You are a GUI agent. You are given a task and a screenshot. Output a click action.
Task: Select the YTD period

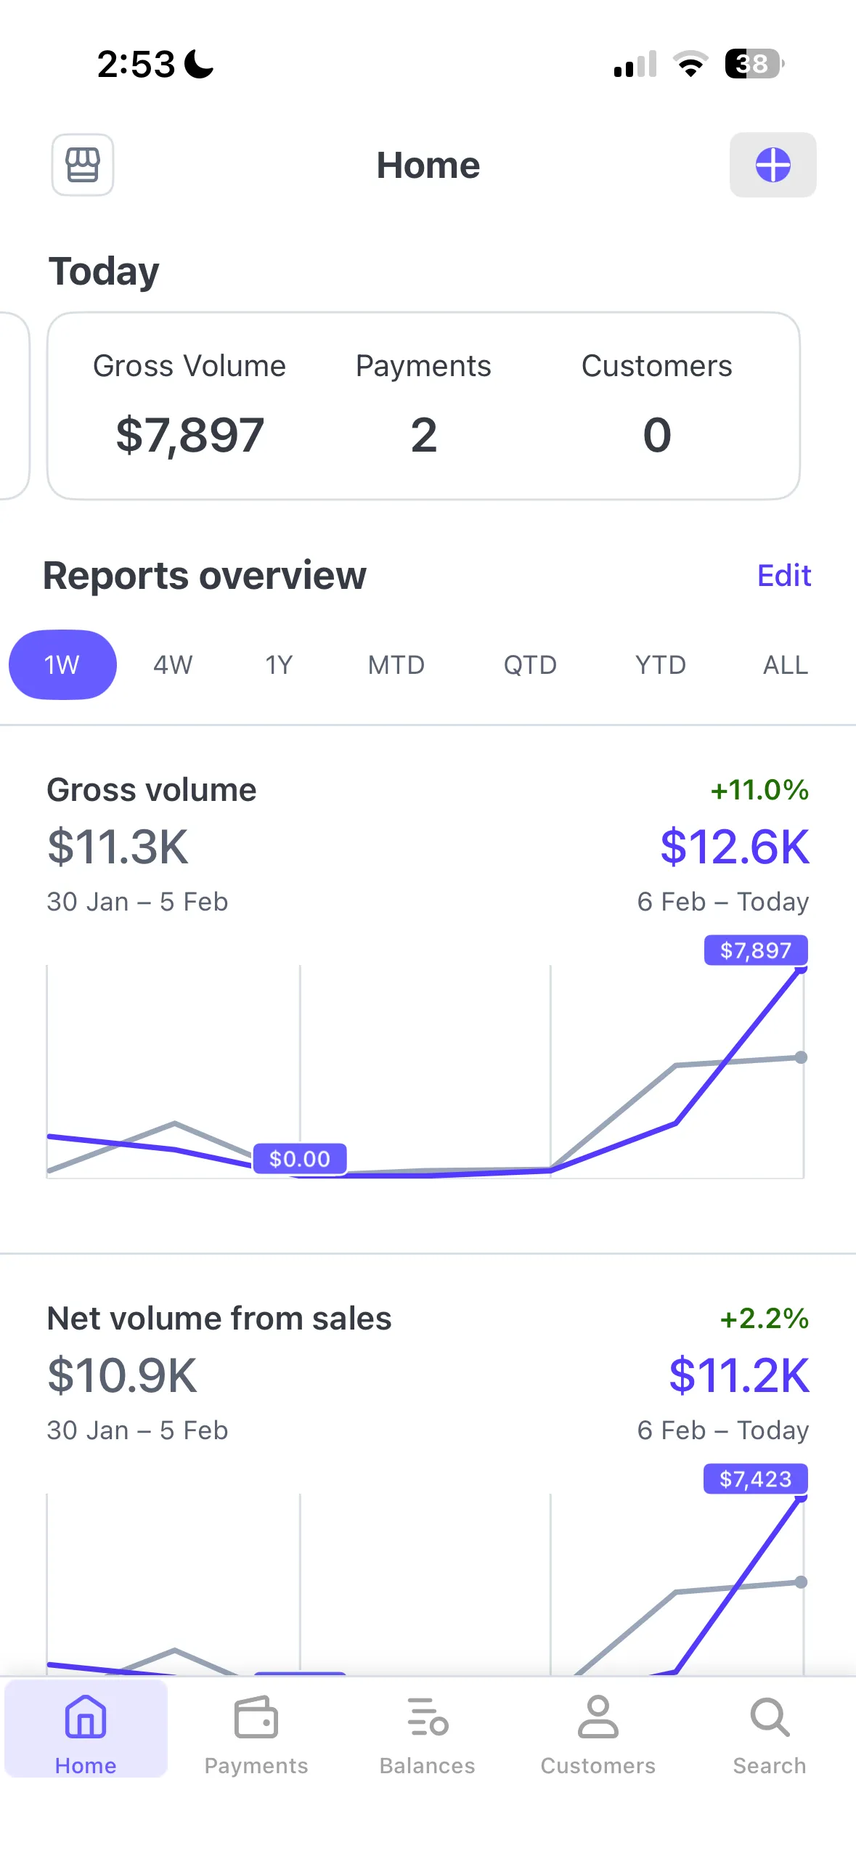[x=661, y=664]
